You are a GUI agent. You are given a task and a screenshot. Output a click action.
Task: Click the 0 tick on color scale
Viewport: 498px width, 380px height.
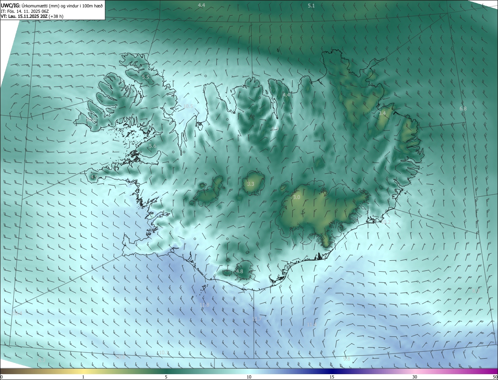pos(2,377)
